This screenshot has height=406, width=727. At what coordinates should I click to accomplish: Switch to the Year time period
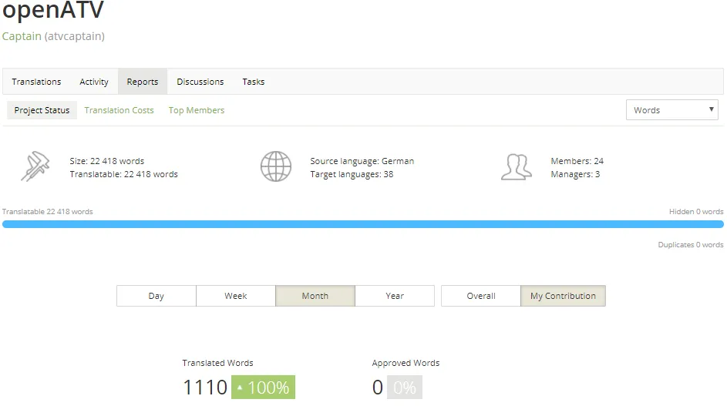[395, 296]
